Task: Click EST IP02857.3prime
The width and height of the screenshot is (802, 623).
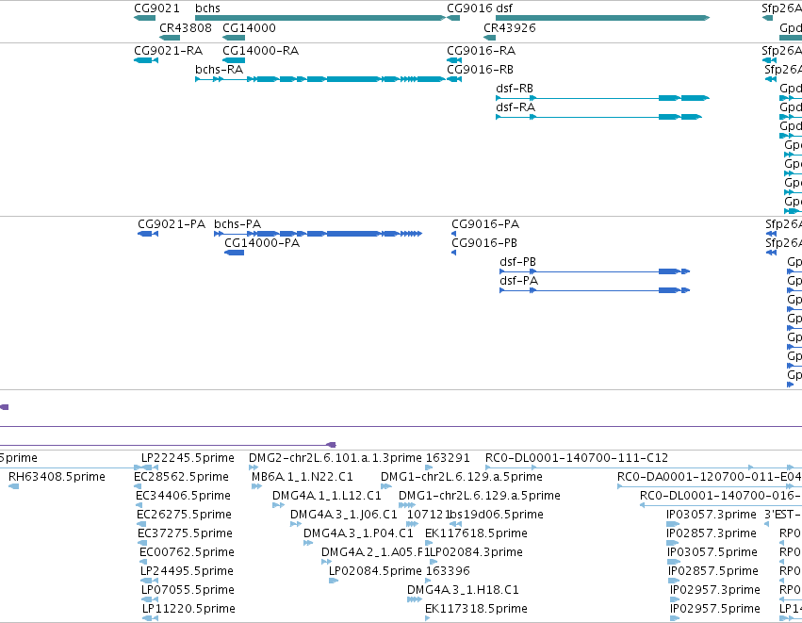Action: click(x=673, y=543)
